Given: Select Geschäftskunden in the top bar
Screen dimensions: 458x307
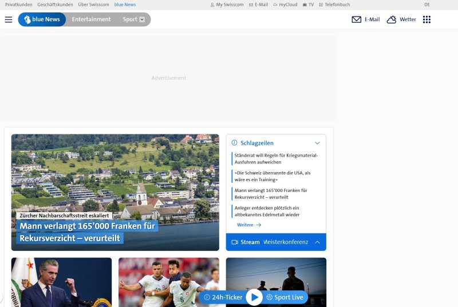Looking at the screenshot, I should [55, 5].
